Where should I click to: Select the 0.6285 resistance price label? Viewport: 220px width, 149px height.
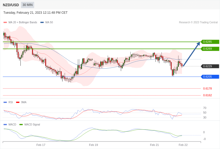pyautogui.click(x=210, y=42)
